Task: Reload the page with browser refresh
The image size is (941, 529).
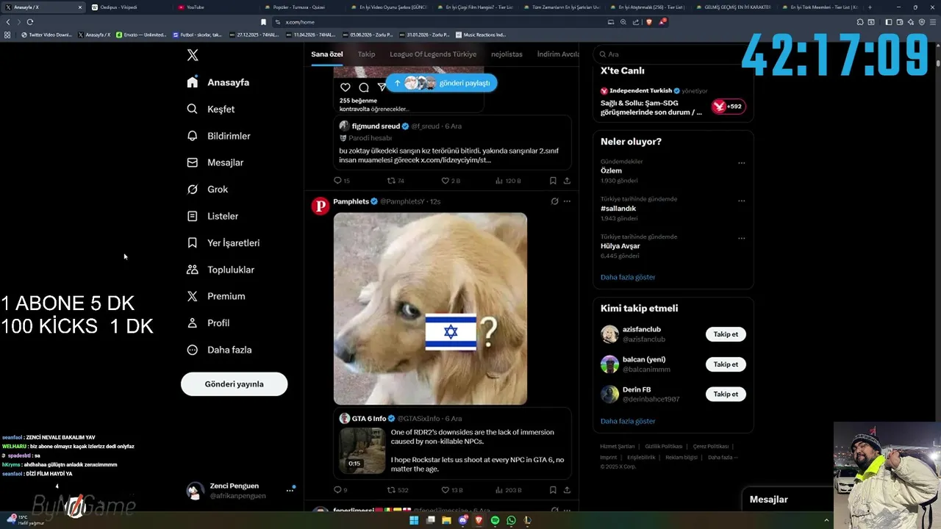Action: tap(30, 22)
